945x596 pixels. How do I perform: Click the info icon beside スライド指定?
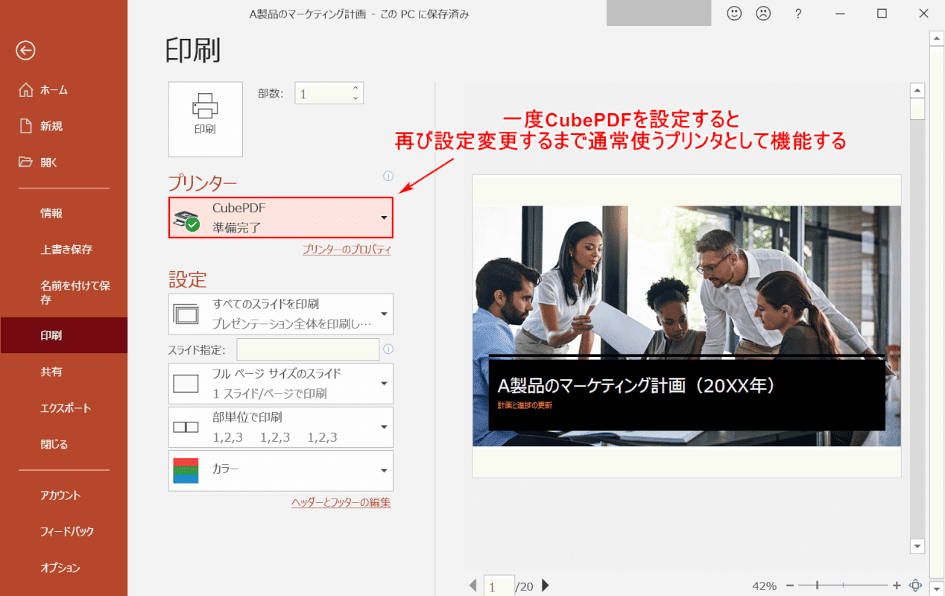(388, 349)
